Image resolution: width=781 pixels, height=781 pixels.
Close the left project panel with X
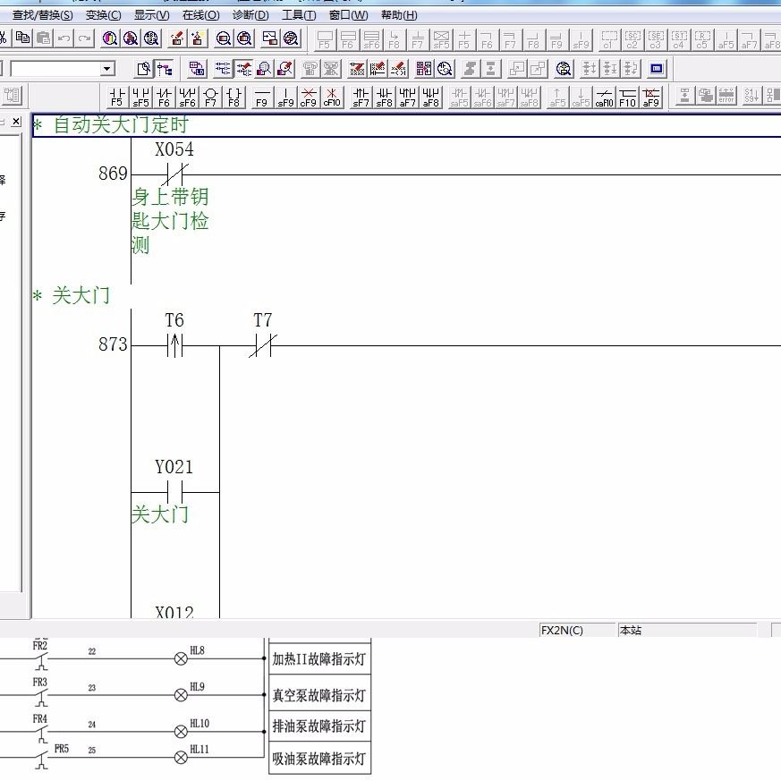[16, 121]
